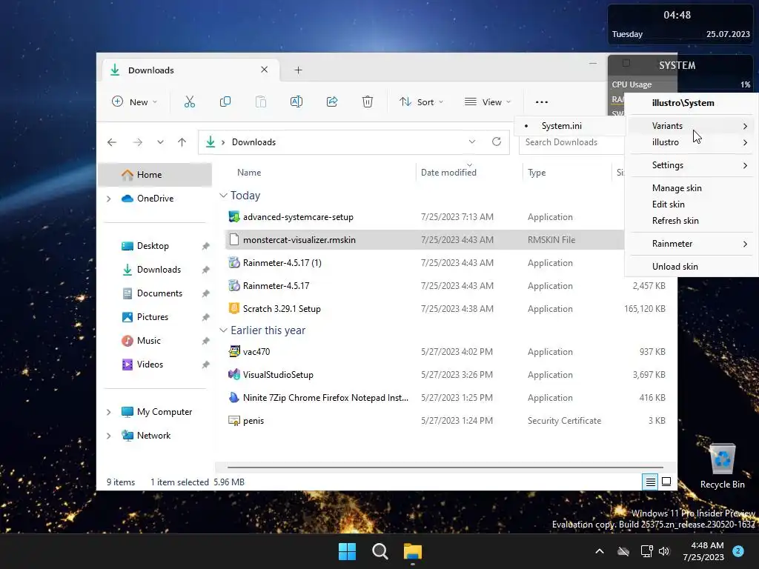The image size is (759, 569).
Task: Choose Unload skin
Action: coord(692,267)
